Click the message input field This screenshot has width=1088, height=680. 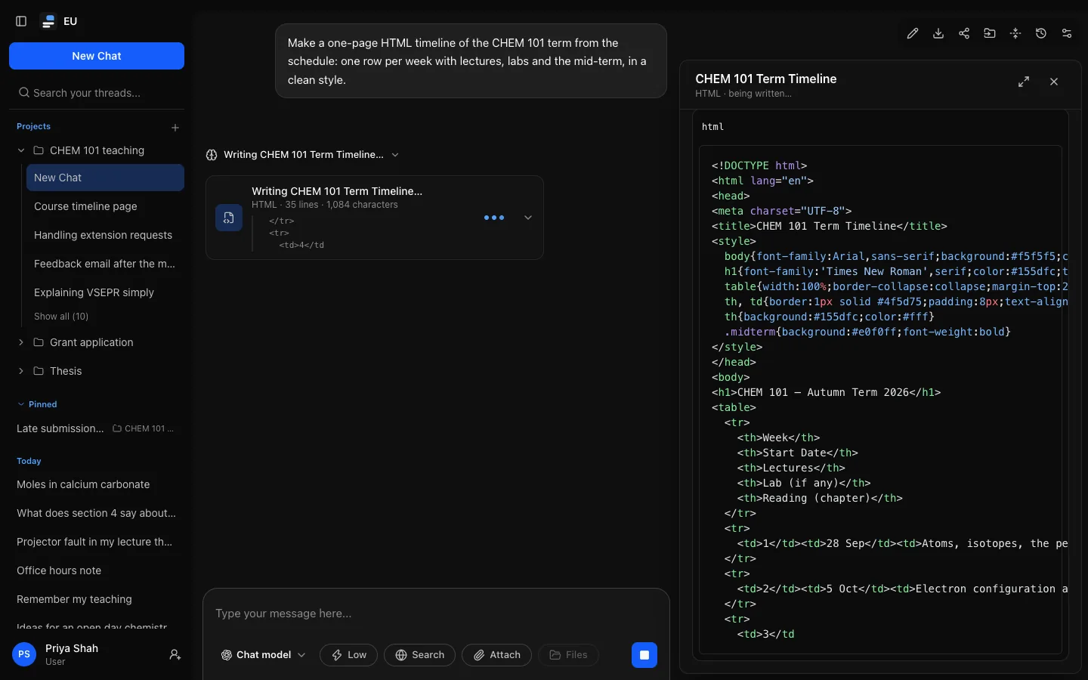(x=436, y=614)
